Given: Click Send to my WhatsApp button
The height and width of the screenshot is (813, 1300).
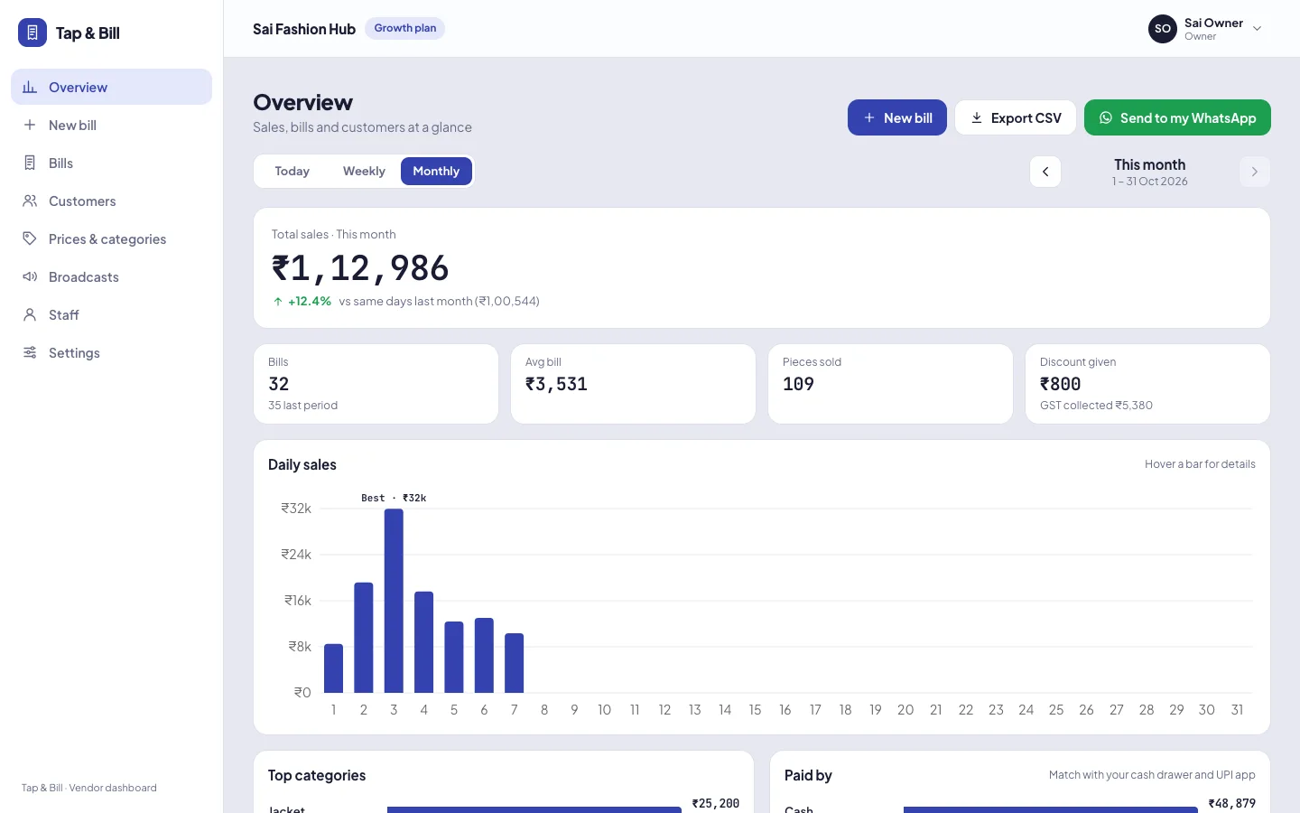Looking at the screenshot, I should tap(1177, 117).
